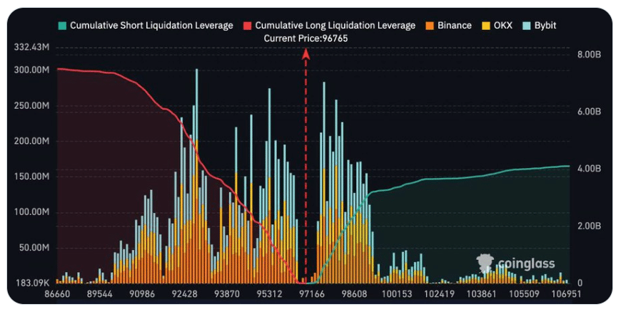Screen dimensions: 626x314
Task: Toggle the Bybit legend entry
Action: coord(540,26)
